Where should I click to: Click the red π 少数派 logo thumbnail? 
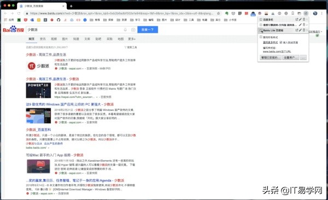point(38,66)
